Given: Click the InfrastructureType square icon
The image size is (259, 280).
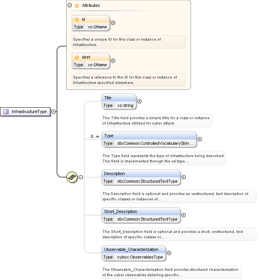Looking at the screenshot, I should (x=6, y=112).
